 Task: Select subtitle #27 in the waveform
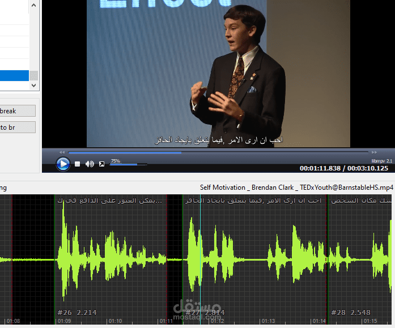click(254, 259)
